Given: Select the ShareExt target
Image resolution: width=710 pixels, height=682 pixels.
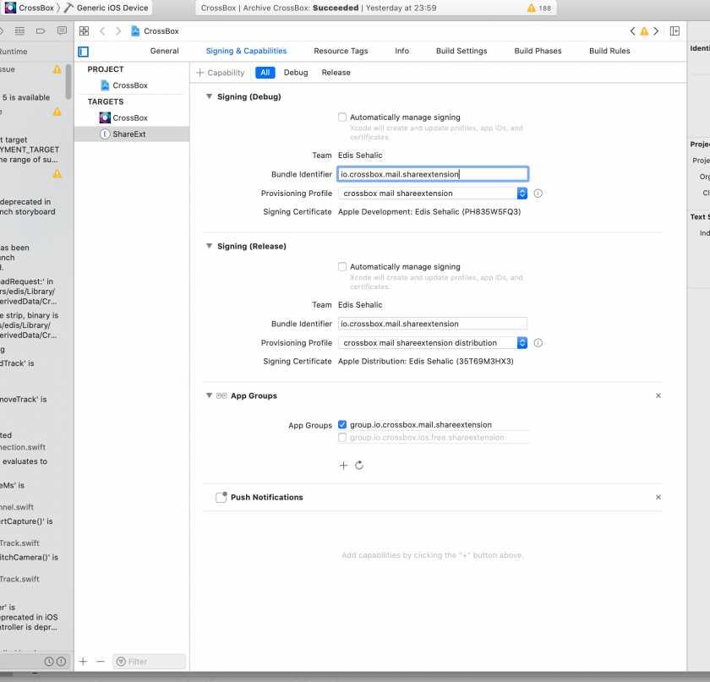Looking at the screenshot, I should click(x=131, y=134).
